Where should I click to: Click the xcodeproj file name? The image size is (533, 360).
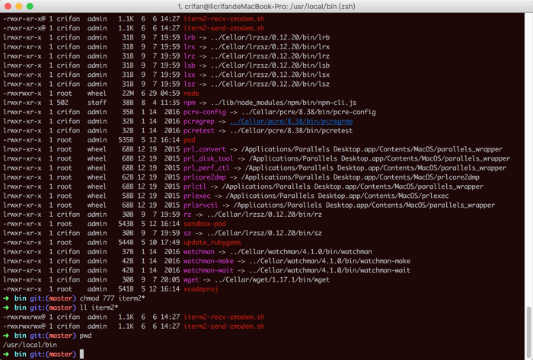(200, 289)
